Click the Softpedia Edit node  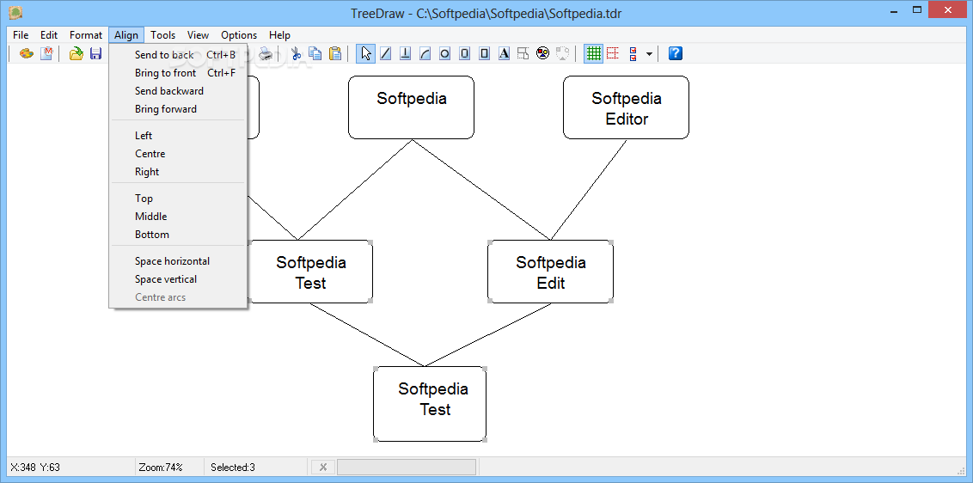(550, 272)
